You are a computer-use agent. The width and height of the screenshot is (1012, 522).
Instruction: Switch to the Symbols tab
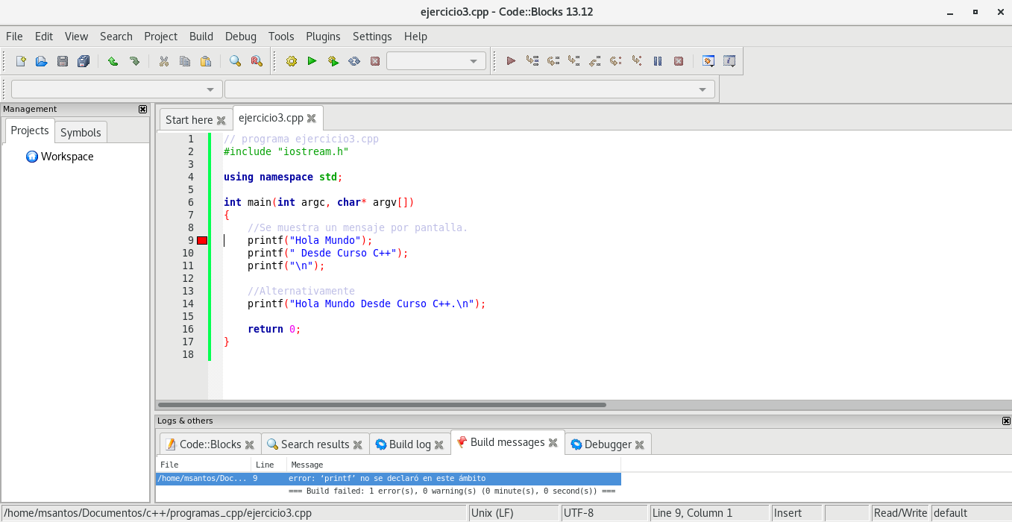point(81,132)
